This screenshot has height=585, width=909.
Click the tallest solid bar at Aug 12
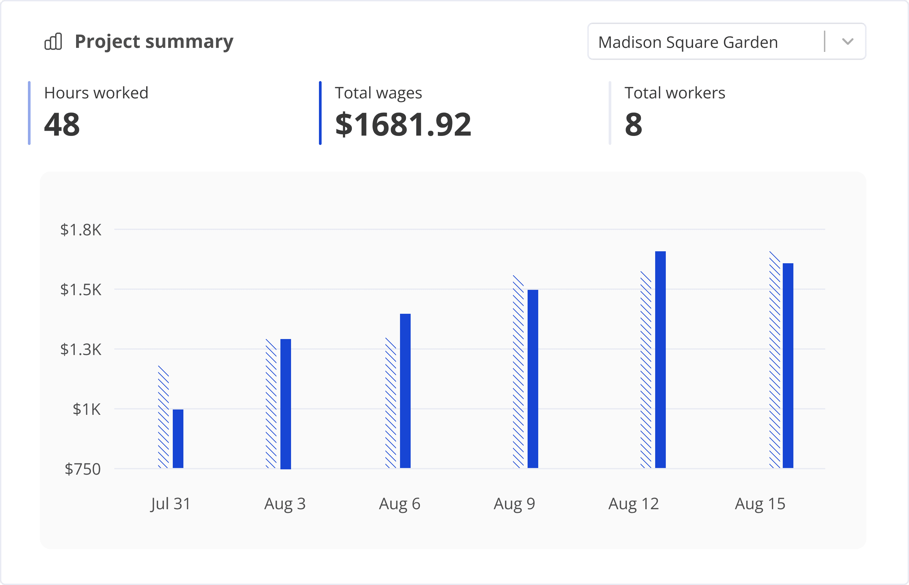(x=660, y=359)
